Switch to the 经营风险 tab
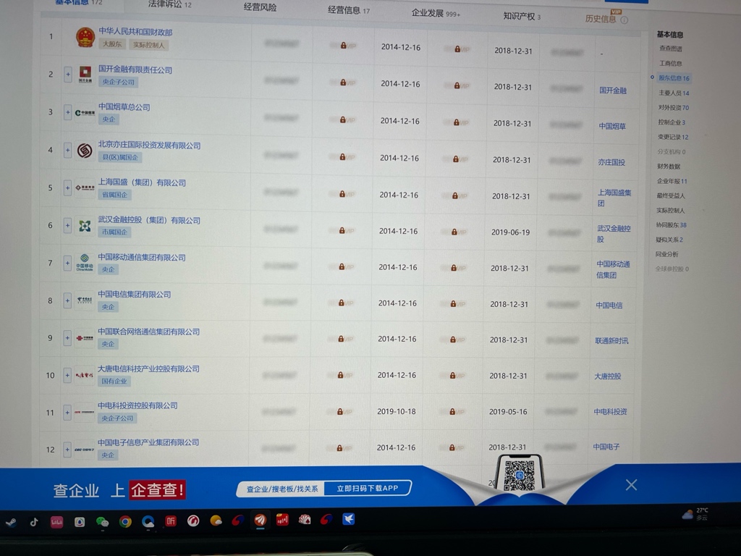The image size is (741, 556). coord(261,7)
